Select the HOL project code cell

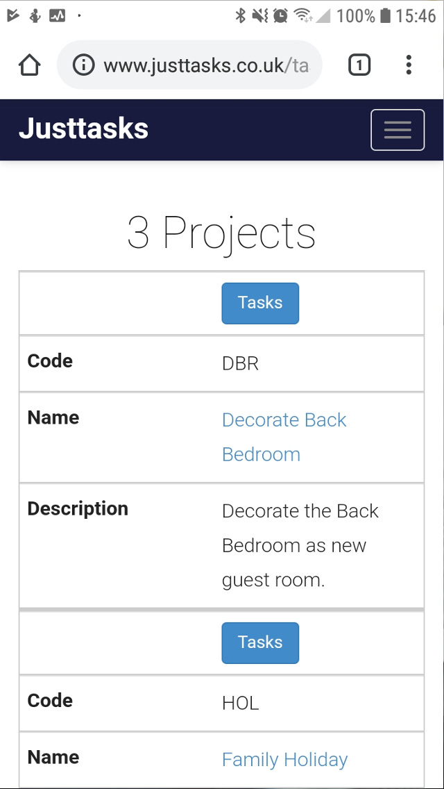click(x=240, y=704)
